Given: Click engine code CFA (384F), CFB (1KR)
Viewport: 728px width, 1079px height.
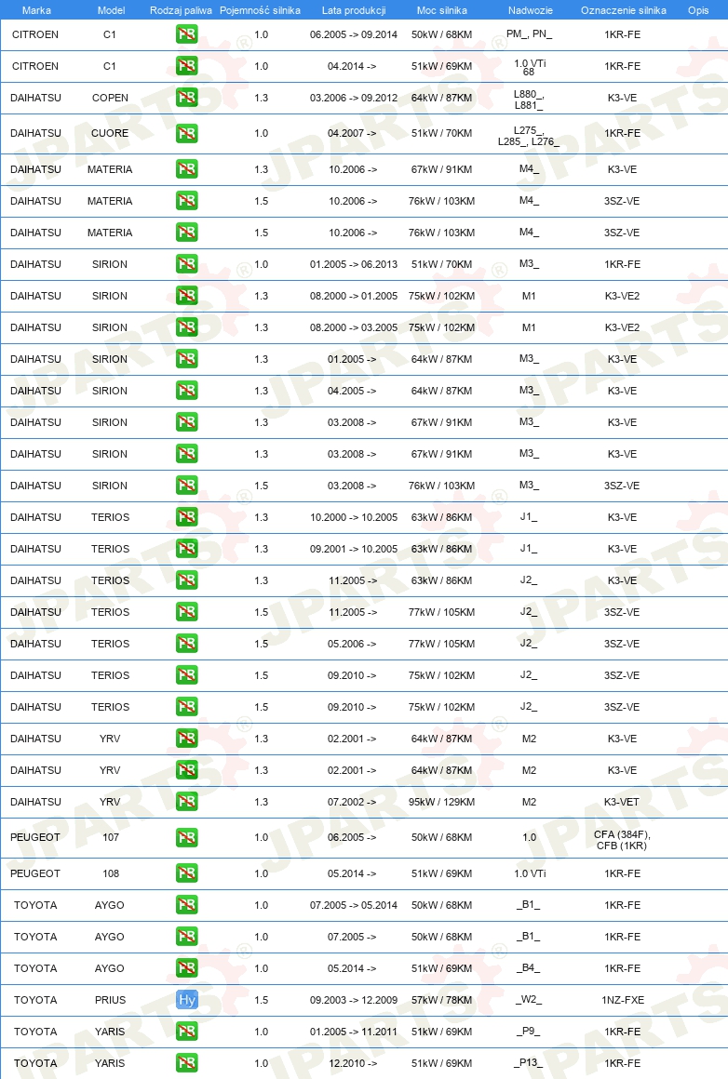Looking at the screenshot, I should coord(622,840).
